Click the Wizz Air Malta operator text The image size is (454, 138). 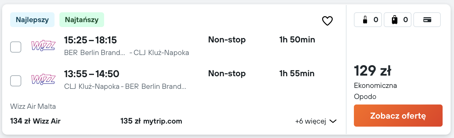(x=33, y=107)
